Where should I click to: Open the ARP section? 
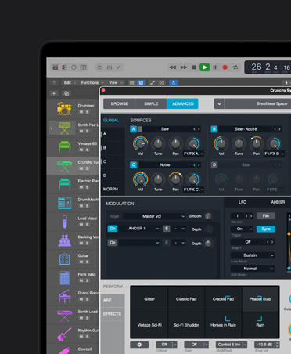tap(113, 300)
